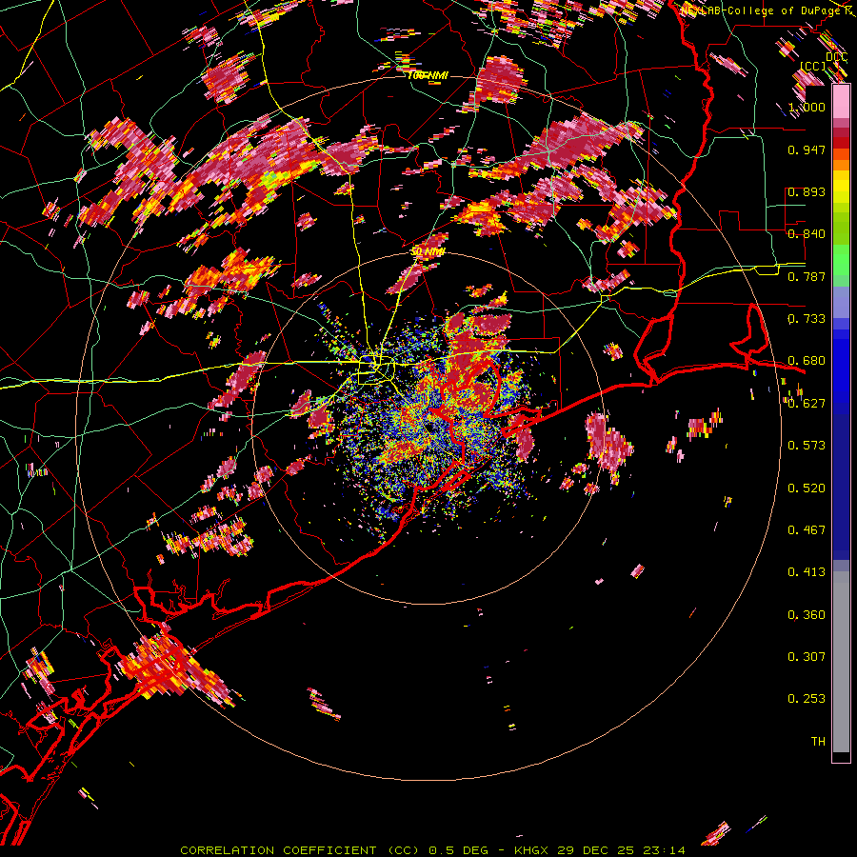Click the CORRELATION COEFFICIENT caption text
Screen dimensions: 857x857
coord(279,850)
